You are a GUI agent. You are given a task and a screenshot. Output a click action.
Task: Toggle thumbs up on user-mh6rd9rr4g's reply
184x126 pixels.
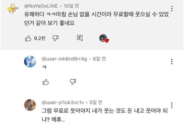pos(45,82)
